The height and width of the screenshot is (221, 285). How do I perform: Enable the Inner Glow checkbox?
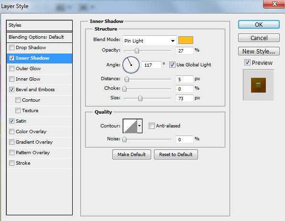(x=11, y=79)
